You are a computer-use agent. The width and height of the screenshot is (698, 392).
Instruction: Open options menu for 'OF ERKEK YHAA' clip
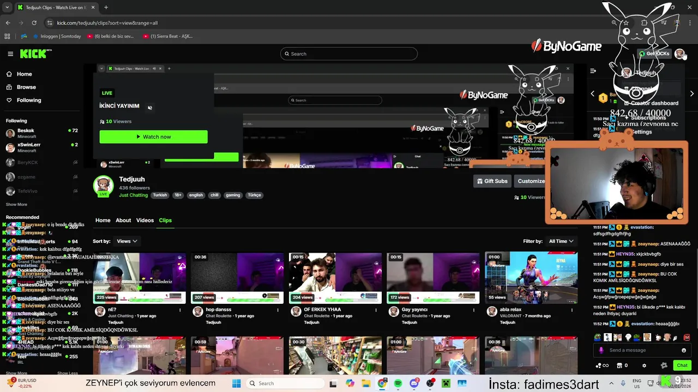376,310
